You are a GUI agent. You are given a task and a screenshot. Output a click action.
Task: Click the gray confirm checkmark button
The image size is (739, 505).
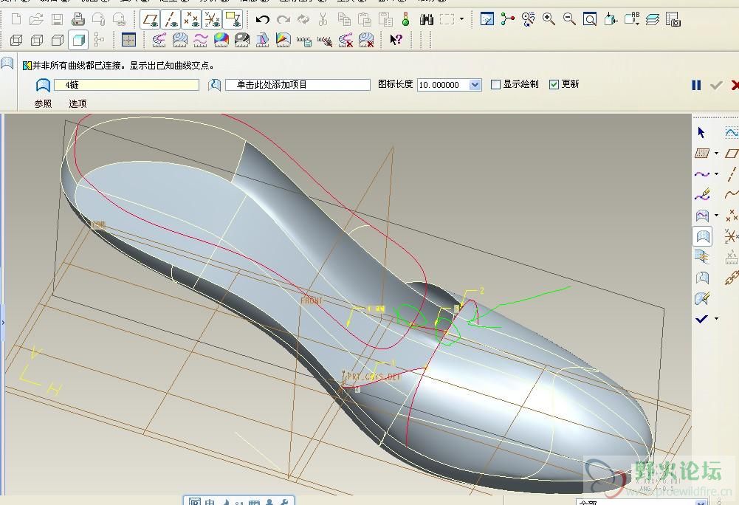coord(716,85)
